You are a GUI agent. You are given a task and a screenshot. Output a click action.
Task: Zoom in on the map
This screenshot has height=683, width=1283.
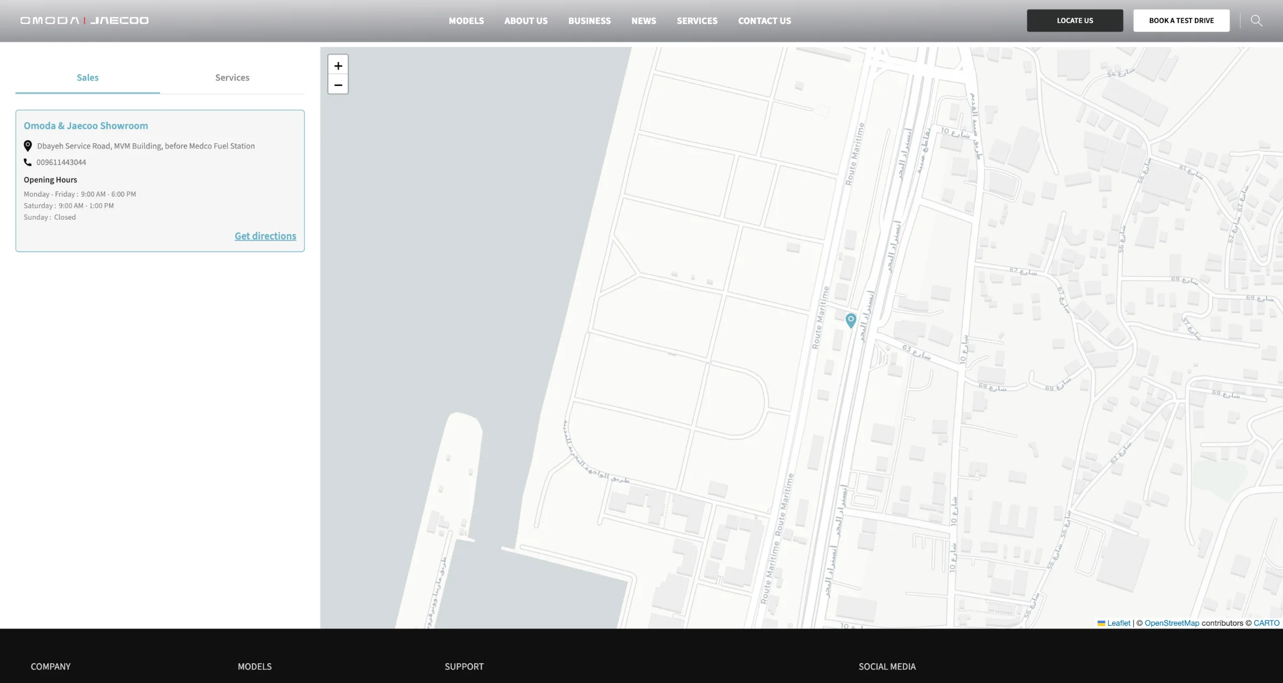(x=338, y=66)
